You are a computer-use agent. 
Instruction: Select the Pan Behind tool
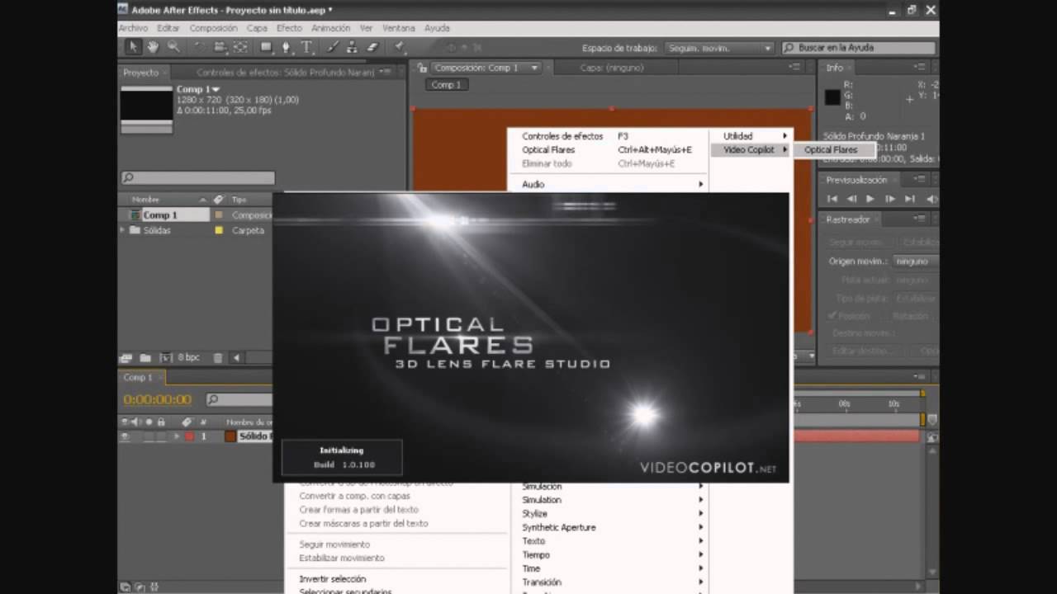(240, 48)
